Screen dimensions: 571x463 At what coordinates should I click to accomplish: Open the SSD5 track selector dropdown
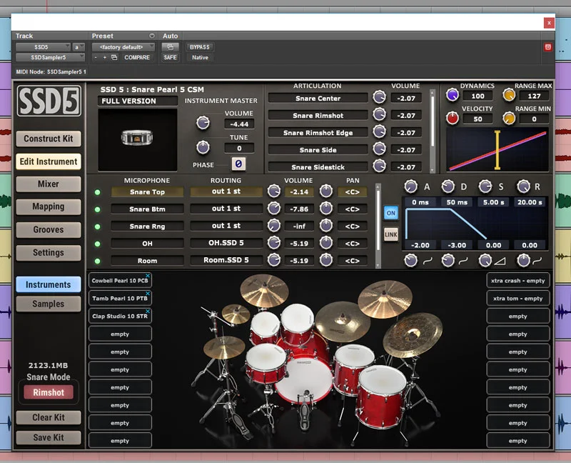(x=43, y=47)
